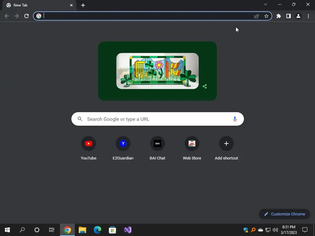Open network status tray icon
This screenshot has height=236, width=315.
pyautogui.click(x=268, y=230)
